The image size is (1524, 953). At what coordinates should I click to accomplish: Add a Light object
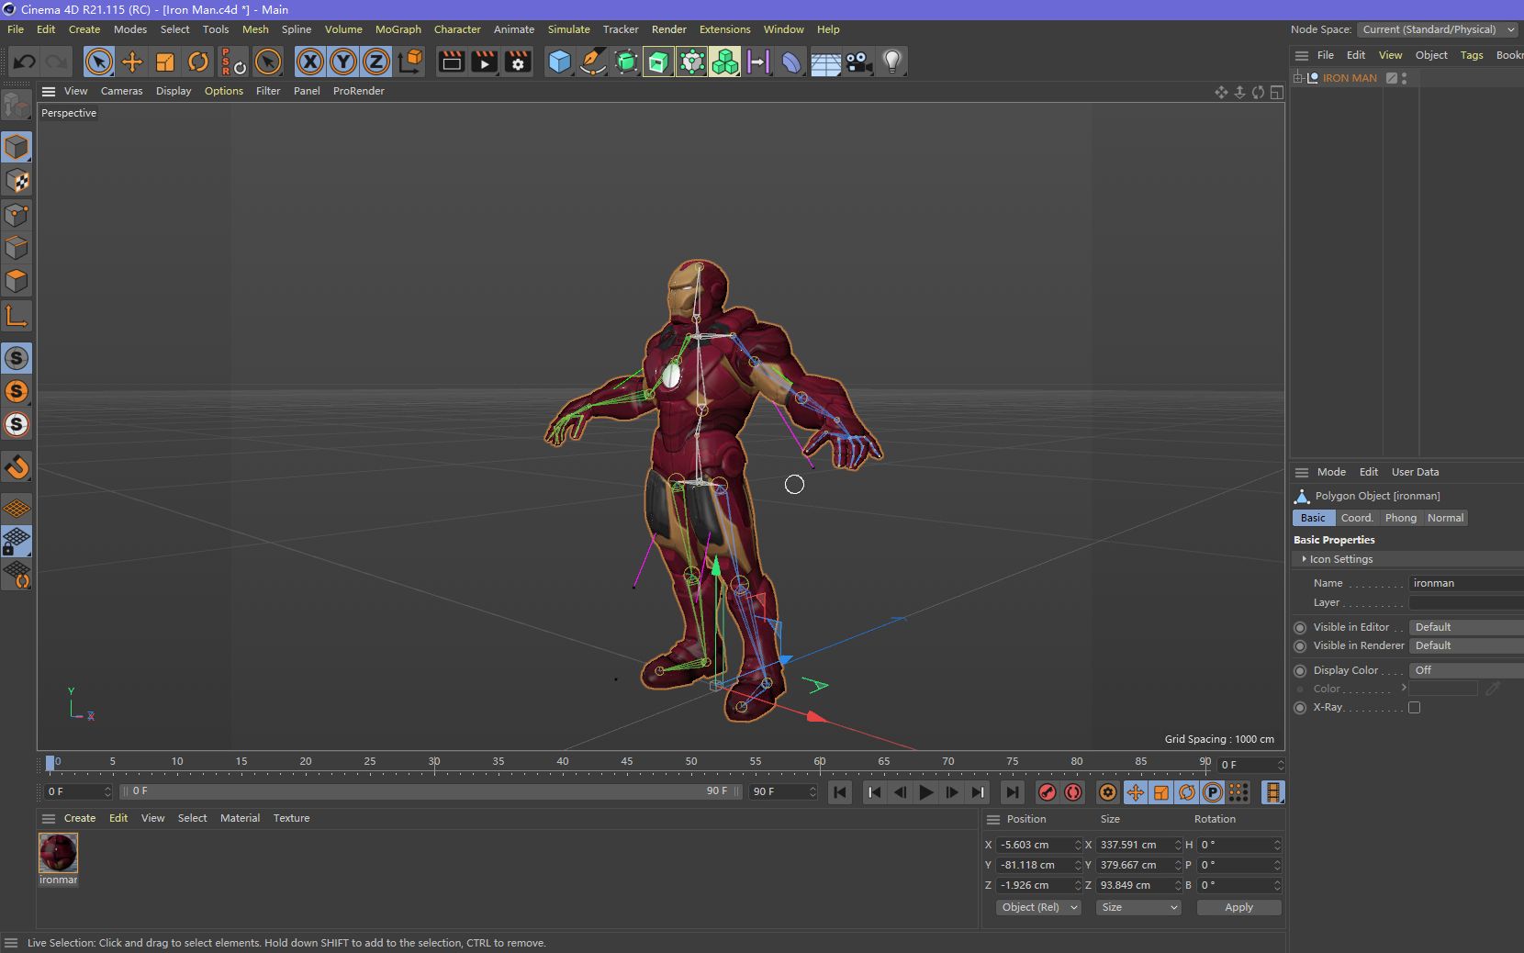(x=891, y=62)
